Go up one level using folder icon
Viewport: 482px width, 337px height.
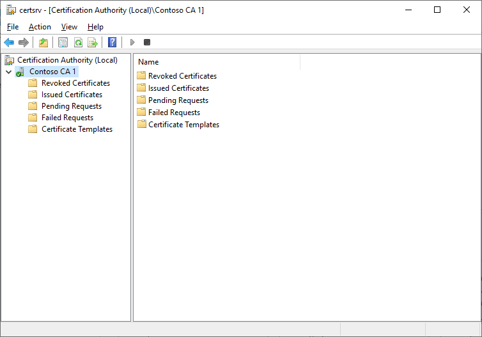43,42
